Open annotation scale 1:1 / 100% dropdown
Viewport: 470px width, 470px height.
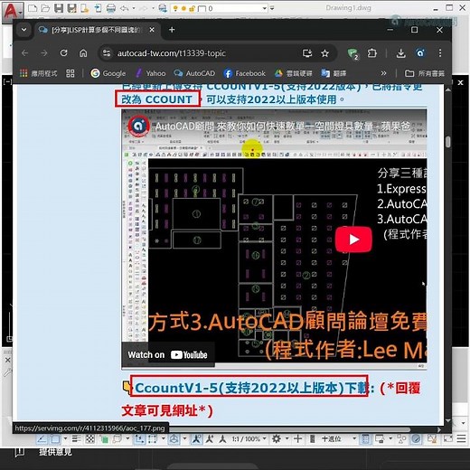[x=249, y=439]
